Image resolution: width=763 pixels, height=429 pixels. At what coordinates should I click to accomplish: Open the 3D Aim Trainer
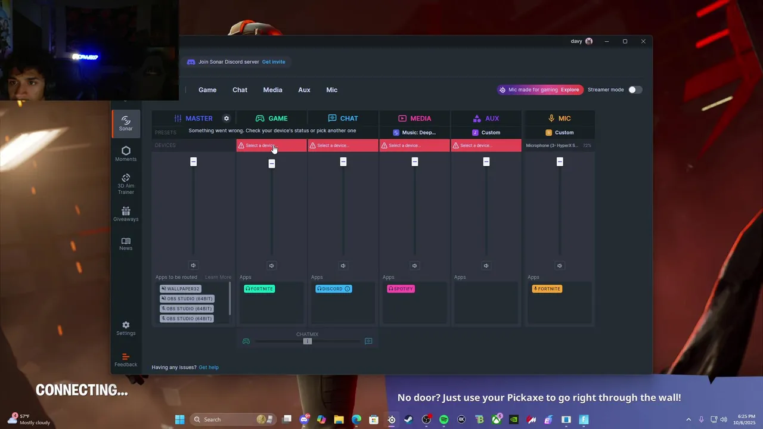click(x=126, y=184)
